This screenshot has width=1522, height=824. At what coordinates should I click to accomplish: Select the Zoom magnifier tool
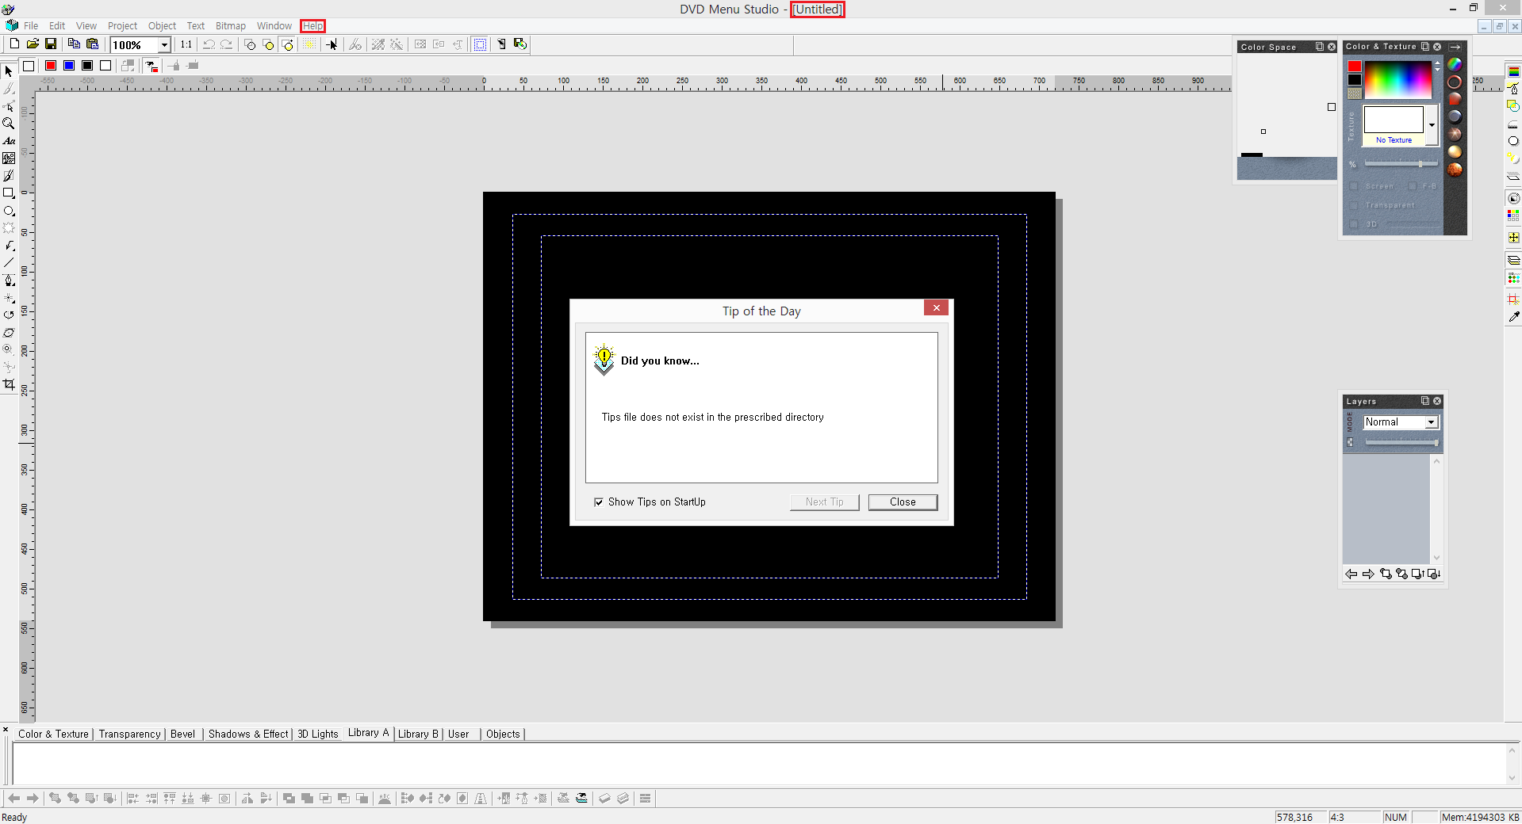tap(9, 124)
